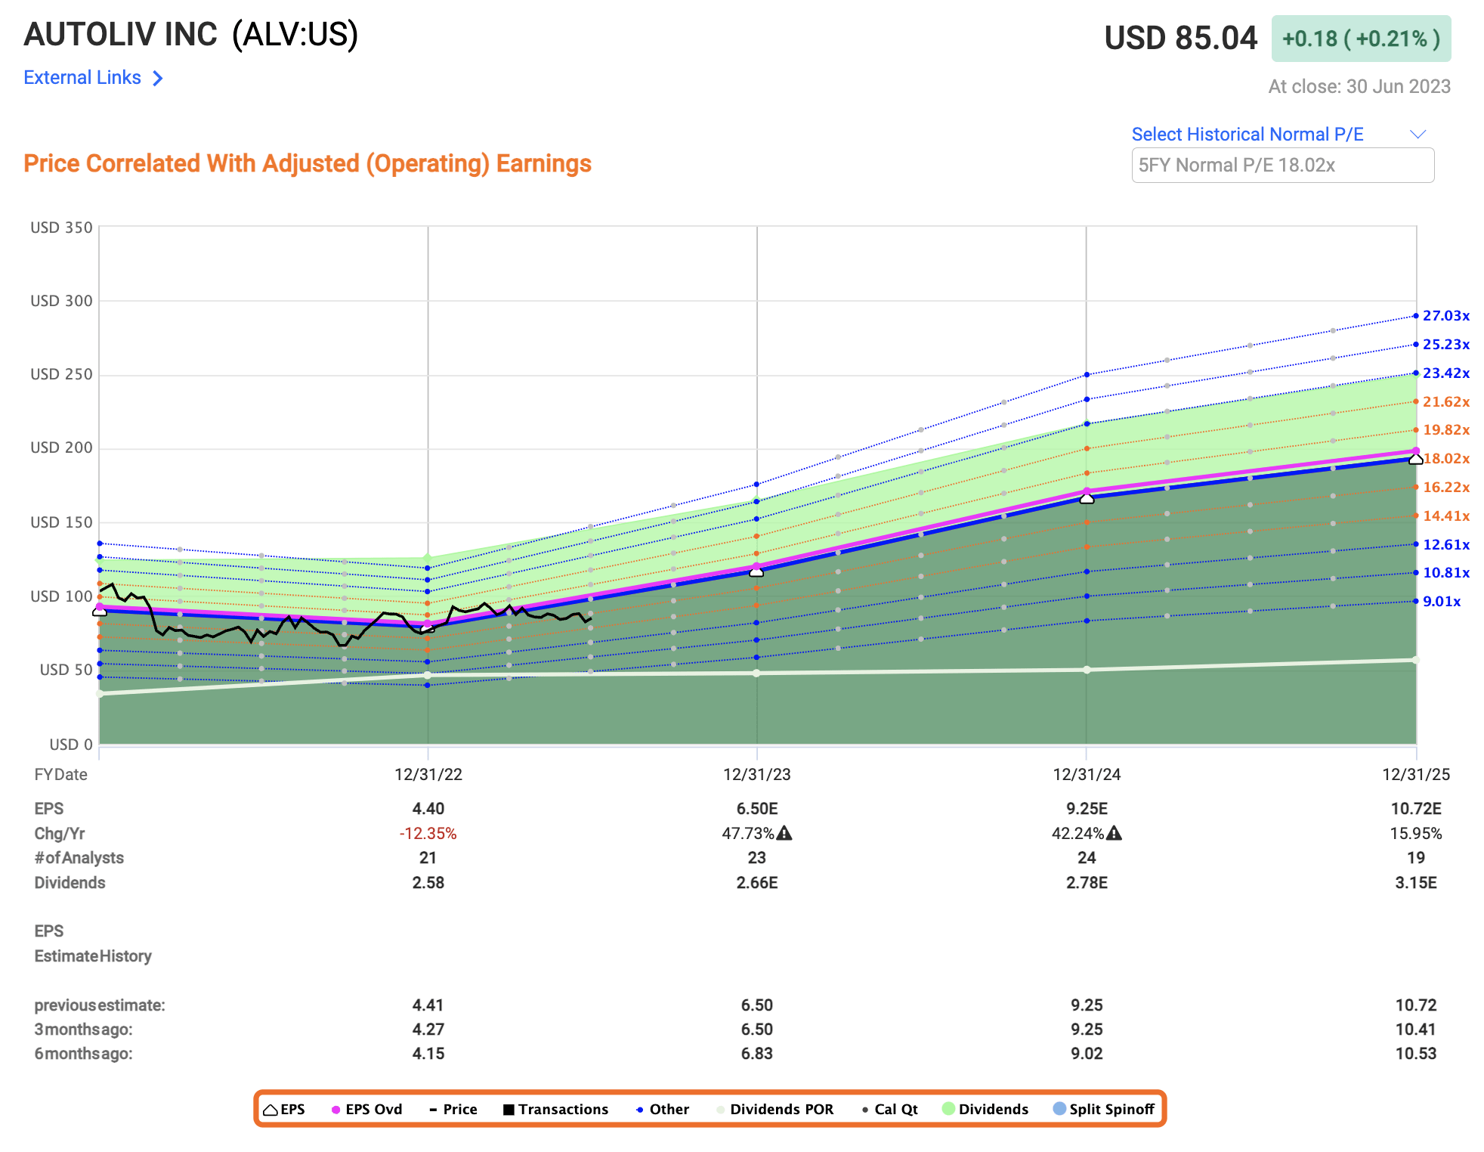This screenshot has width=1484, height=1152.
Task: Click dividends estimate 3.15E
Action: click(x=1415, y=883)
